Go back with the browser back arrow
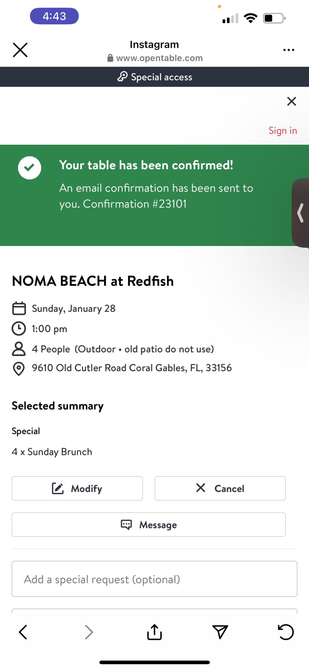Image resolution: width=309 pixels, height=670 pixels. pos(23,632)
